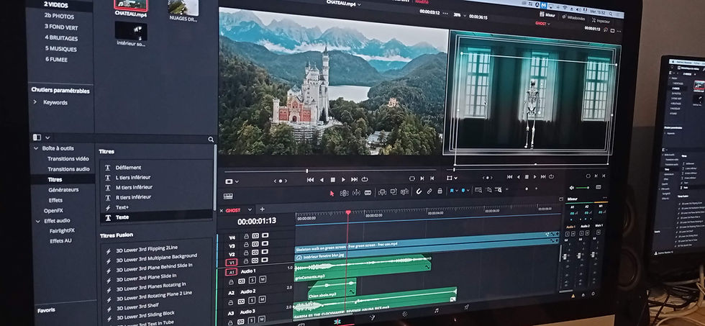Lock track V4 with its padlock
This screenshot has width=705, height=326.
click(246, 236)
